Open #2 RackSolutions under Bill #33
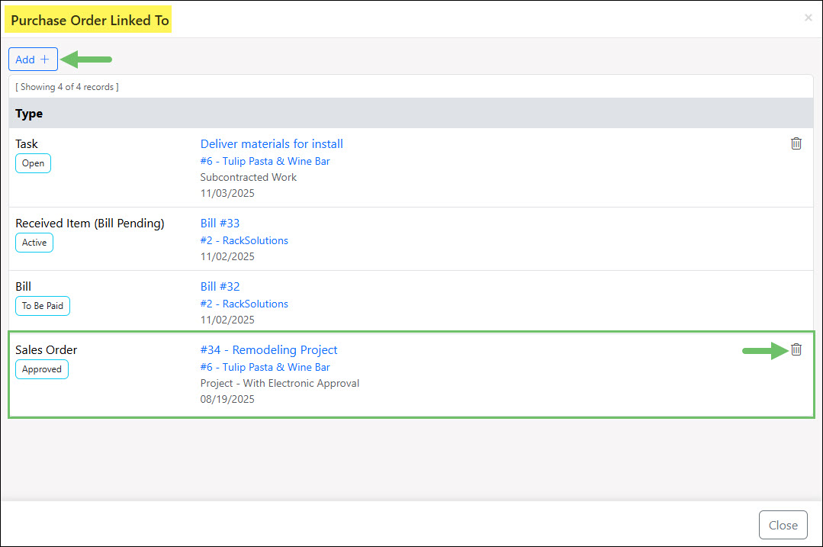The image size is (823, 547). click(x=244, y=240)
